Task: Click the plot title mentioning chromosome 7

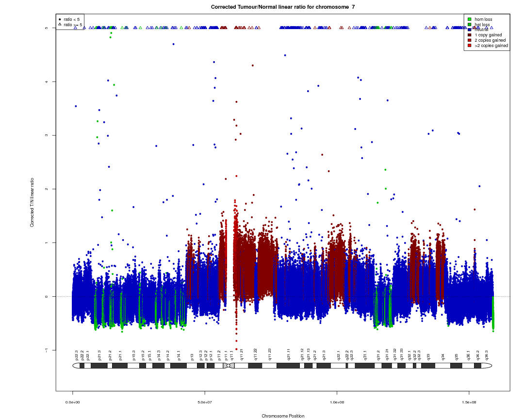Action: 283,7
